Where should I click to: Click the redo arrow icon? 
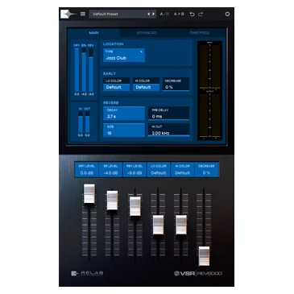(201, 14)
